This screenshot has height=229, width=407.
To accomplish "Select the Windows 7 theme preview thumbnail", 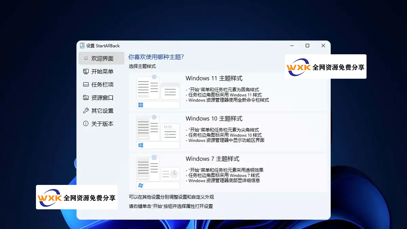I will click(x=158, y=172).
